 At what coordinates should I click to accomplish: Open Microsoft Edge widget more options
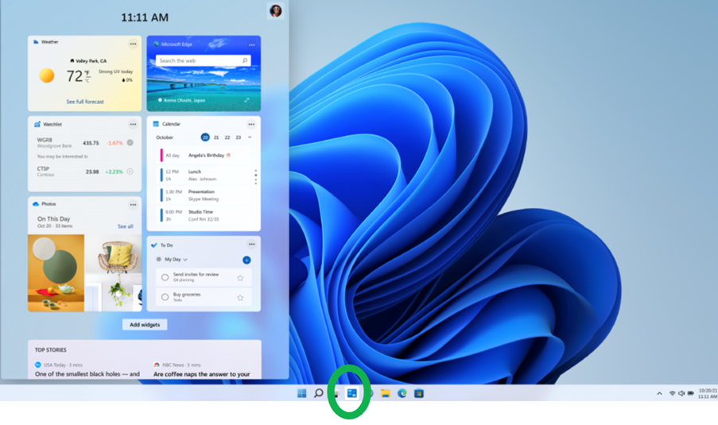[x=251, y=44]
